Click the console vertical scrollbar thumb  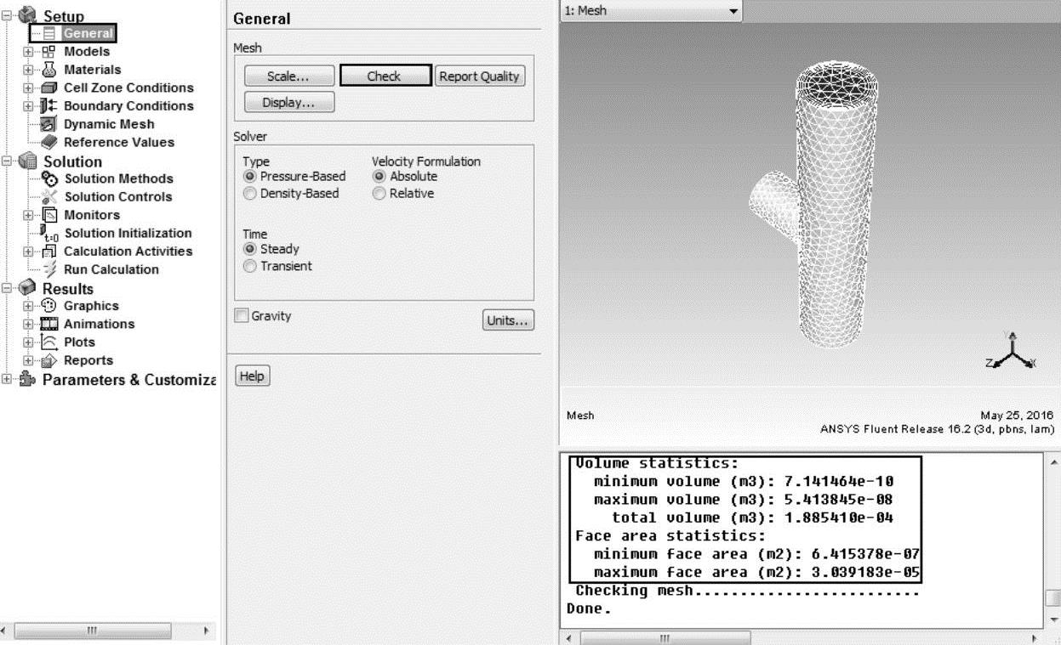tap(1053, 597)
